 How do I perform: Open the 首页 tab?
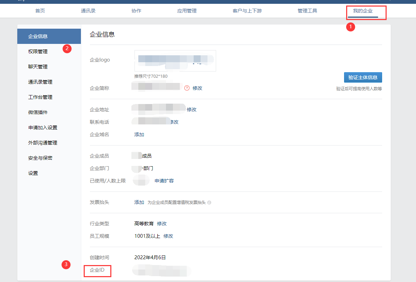pyautogui.click(x=40, y=11)
